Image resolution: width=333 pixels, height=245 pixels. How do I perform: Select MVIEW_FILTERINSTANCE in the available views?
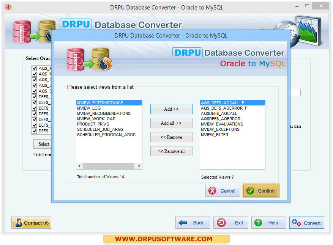109,103
